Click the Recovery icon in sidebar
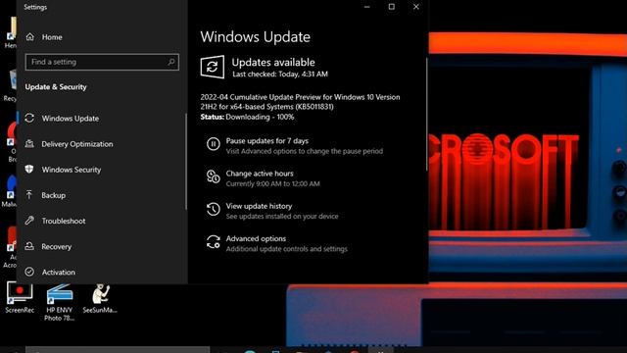Image resolution: width=627 pixels, height=353 pixels. point(29,246)
